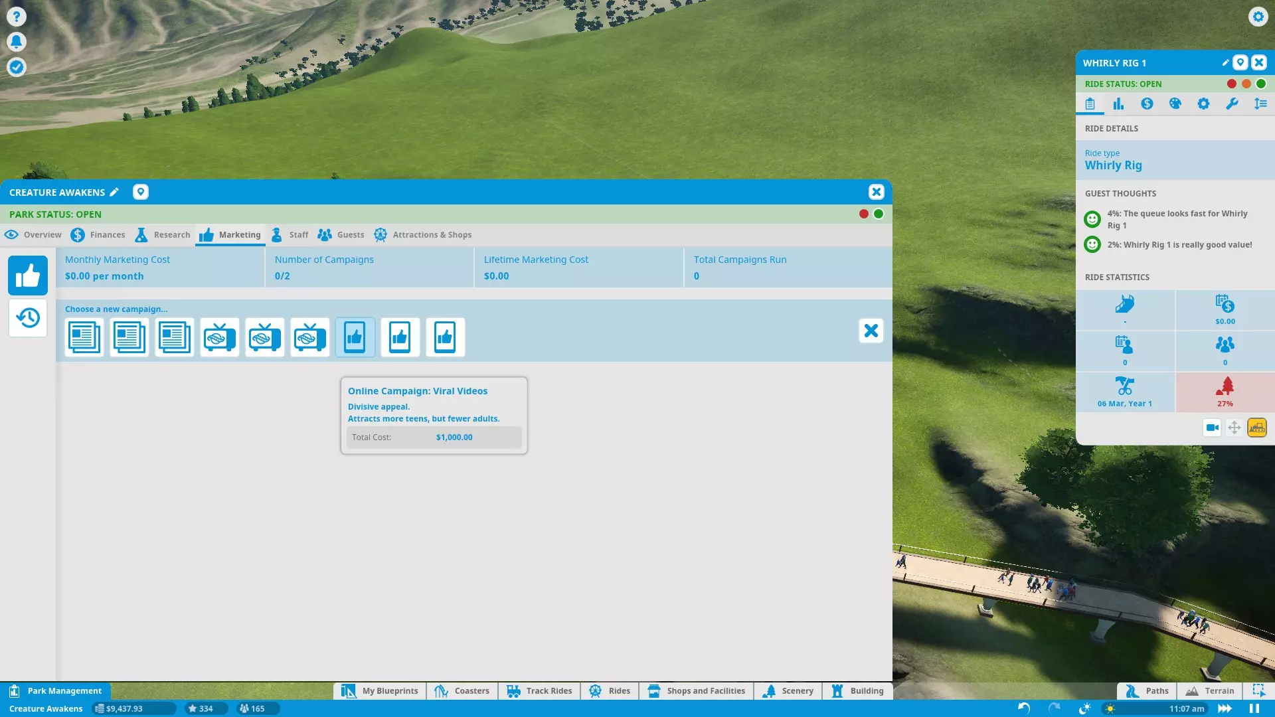This screenshot has width=1275, height=717.
Task: Cancel choosing a new campaign
Action: 871,331
